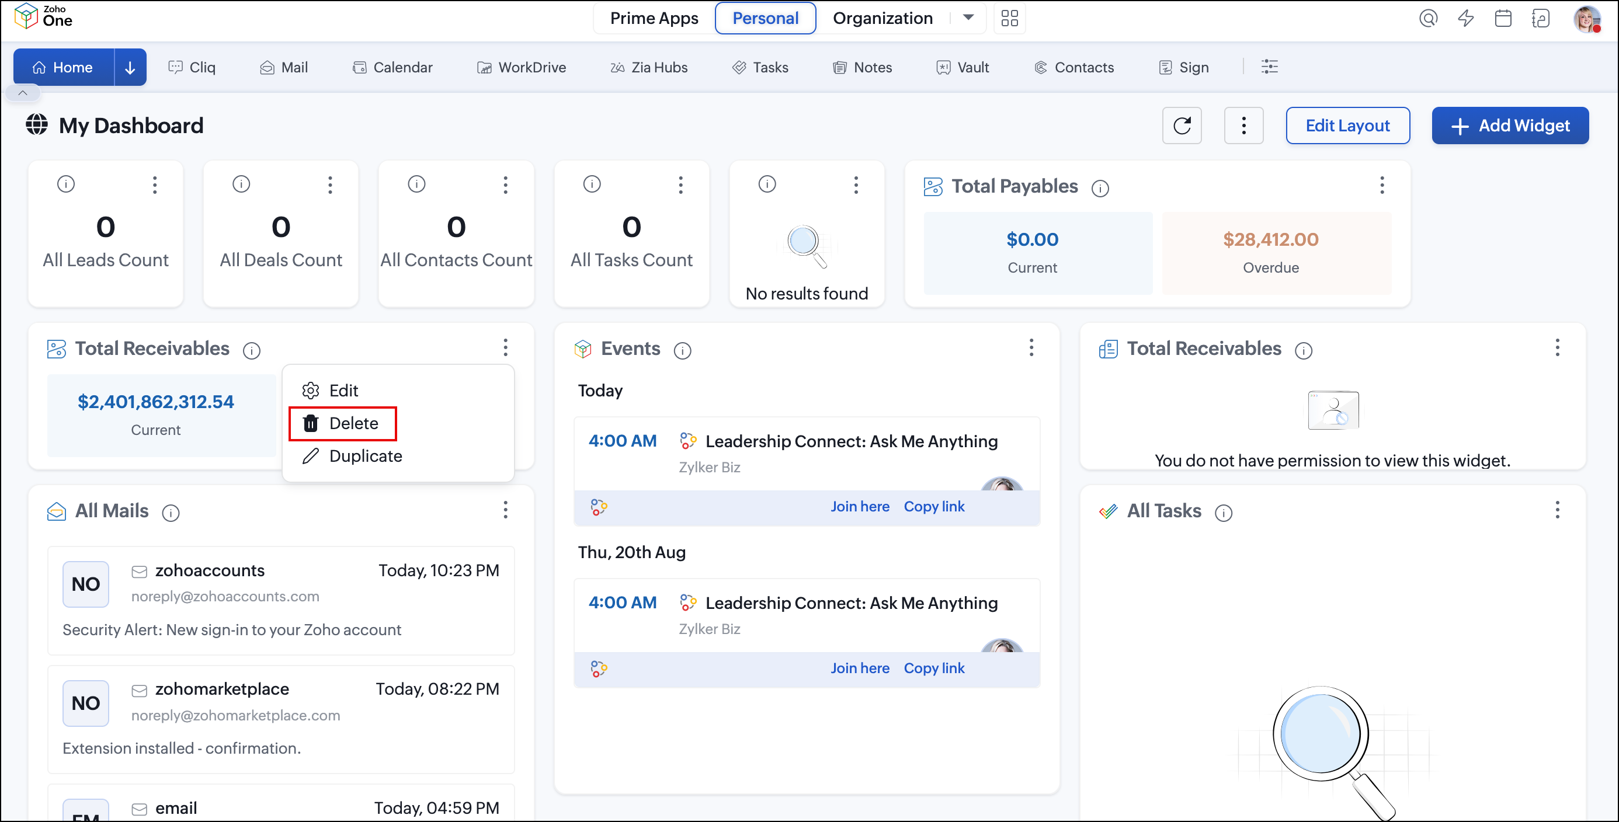Open the Cliq tab
The height and width of the screenshot is (822, 1619).
tap(192, 67)
